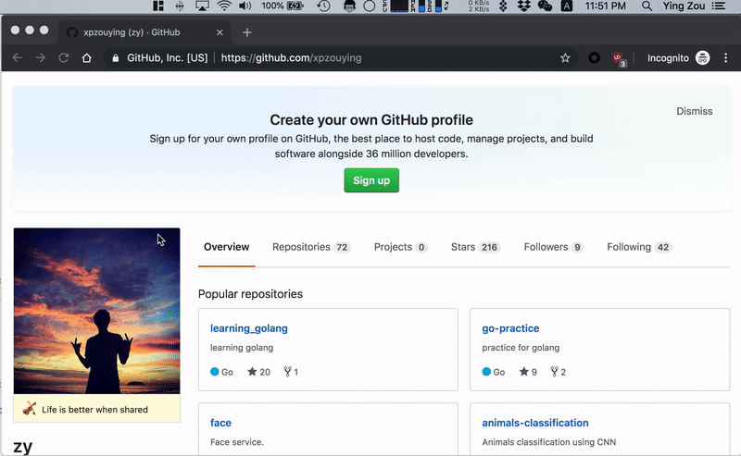Viewport: 741px width, 456px height.
Task: Open the Notification Center list icon
Action: click(x=719, y=6)
